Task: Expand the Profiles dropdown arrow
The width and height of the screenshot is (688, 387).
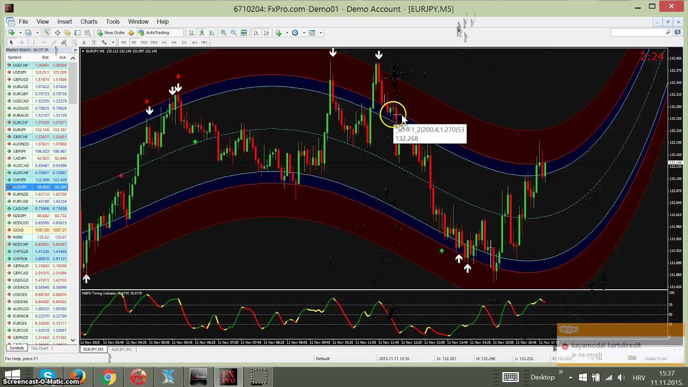Action: point(37,33)
